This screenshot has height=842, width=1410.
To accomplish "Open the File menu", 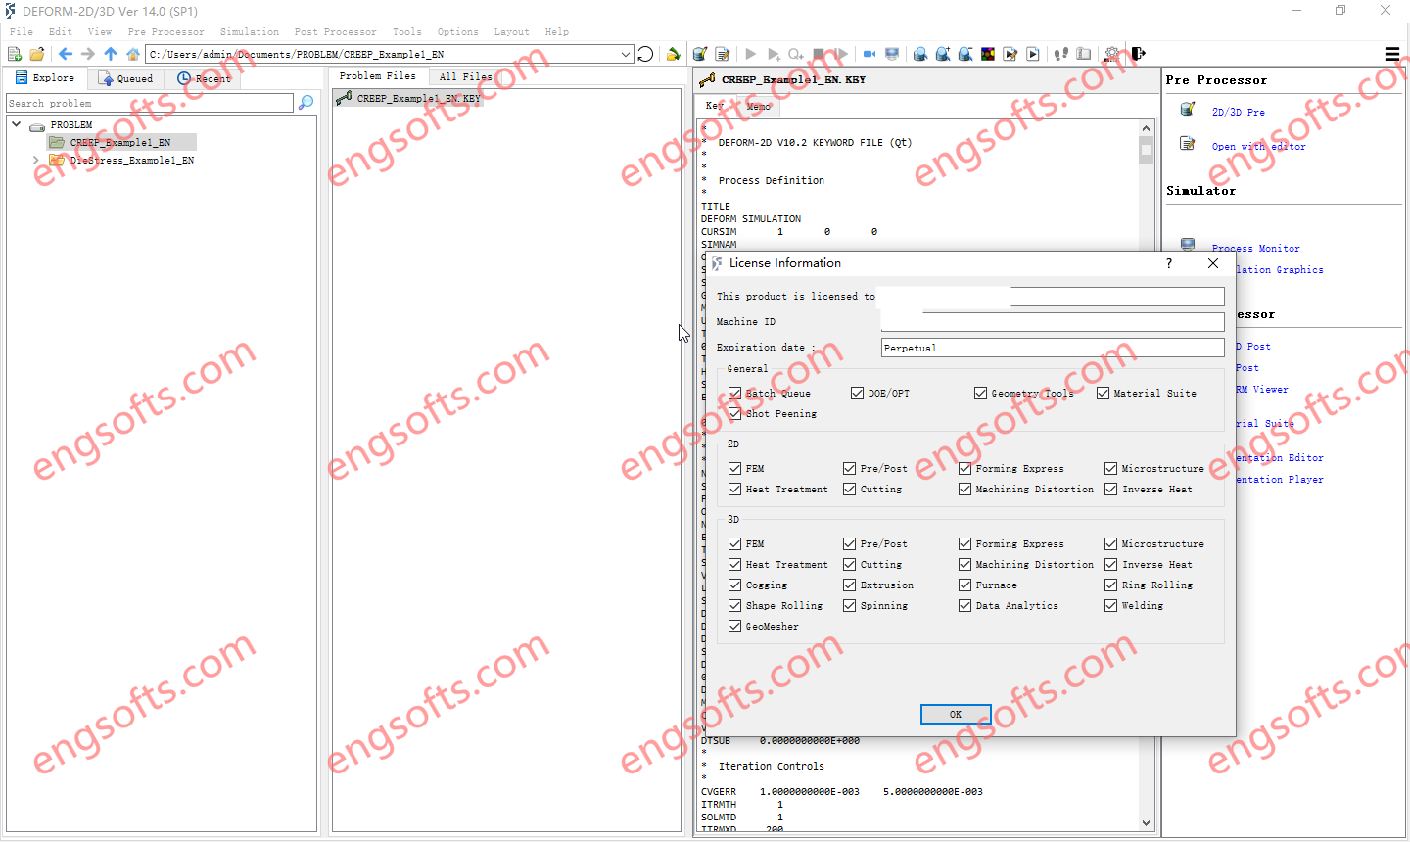I will (22, 31).
